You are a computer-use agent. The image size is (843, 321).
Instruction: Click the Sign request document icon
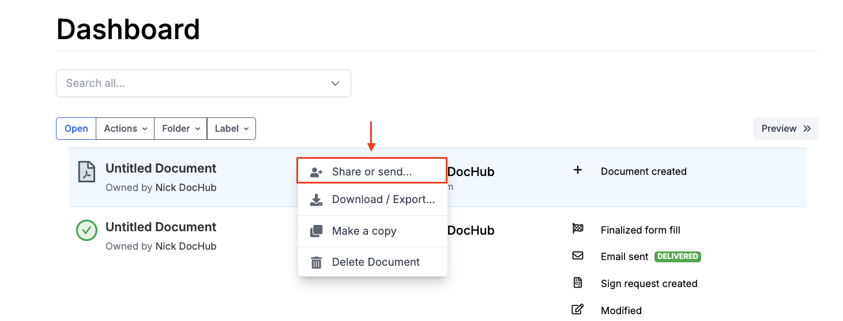(x=577, y=283)
